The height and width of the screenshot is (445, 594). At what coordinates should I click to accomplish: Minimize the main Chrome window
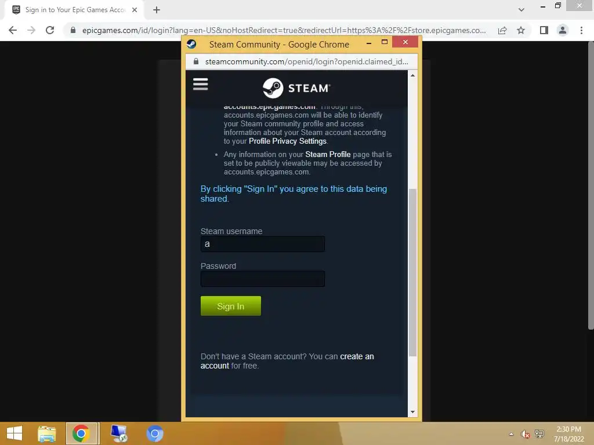click(x=542, y=6)
